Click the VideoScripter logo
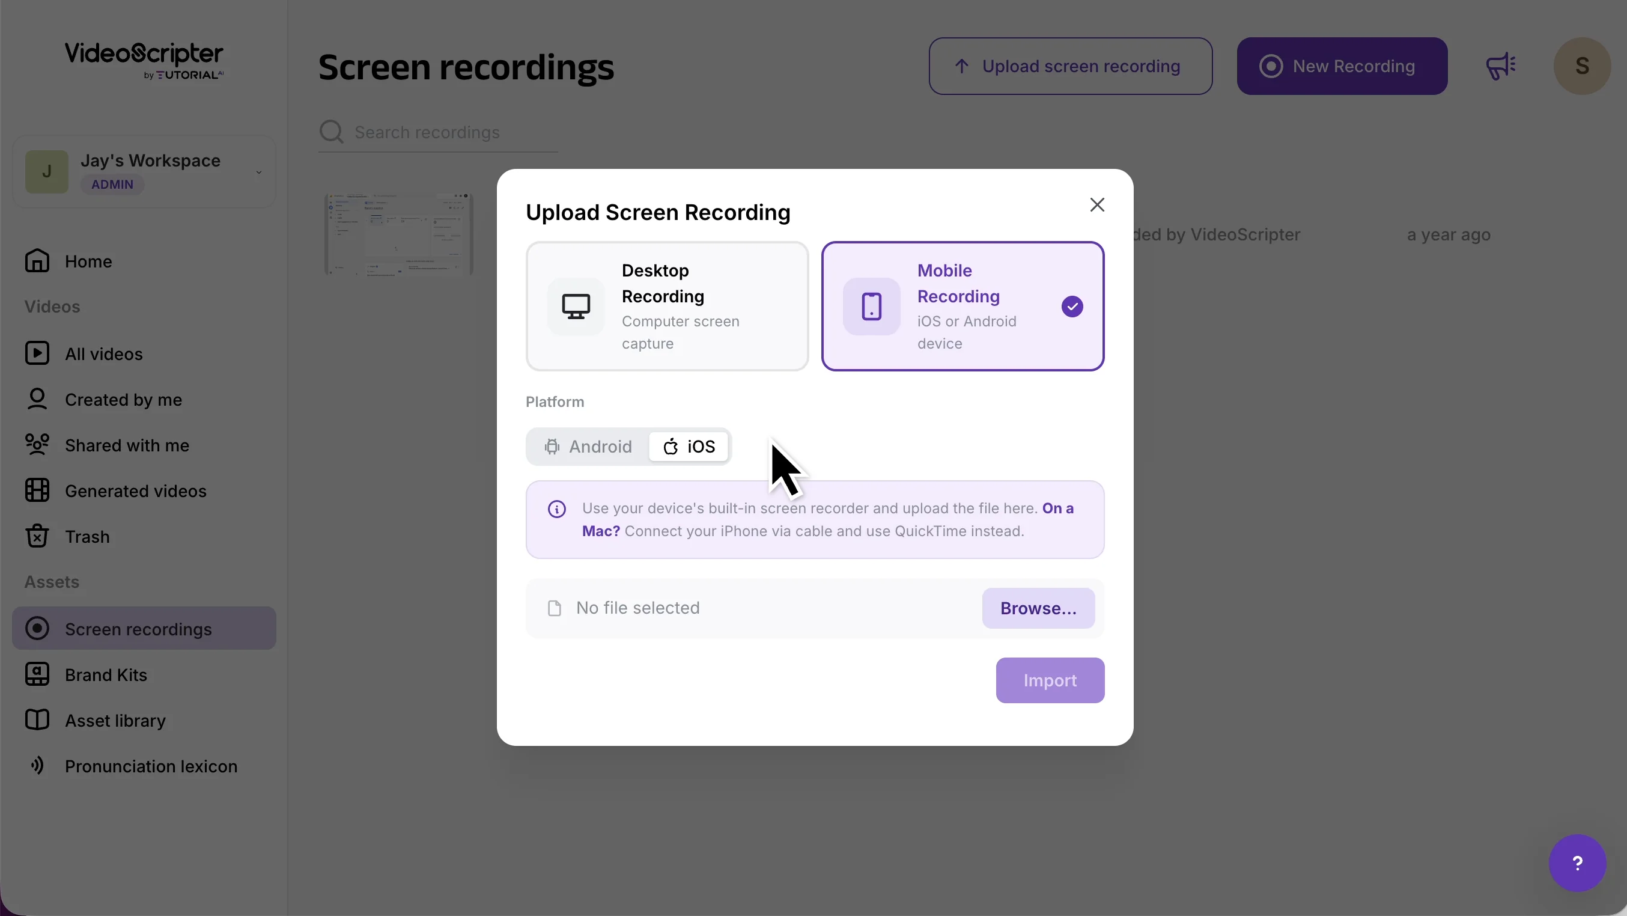1627x916 pixels. click(x=144, y=61)
